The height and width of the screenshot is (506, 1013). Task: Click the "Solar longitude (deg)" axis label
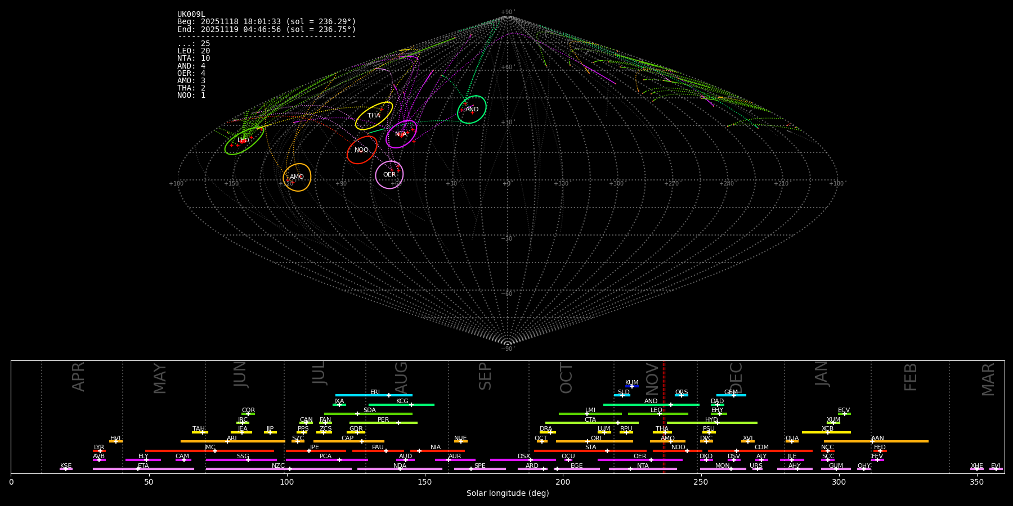pyautogui.click(x=507, y=494)
